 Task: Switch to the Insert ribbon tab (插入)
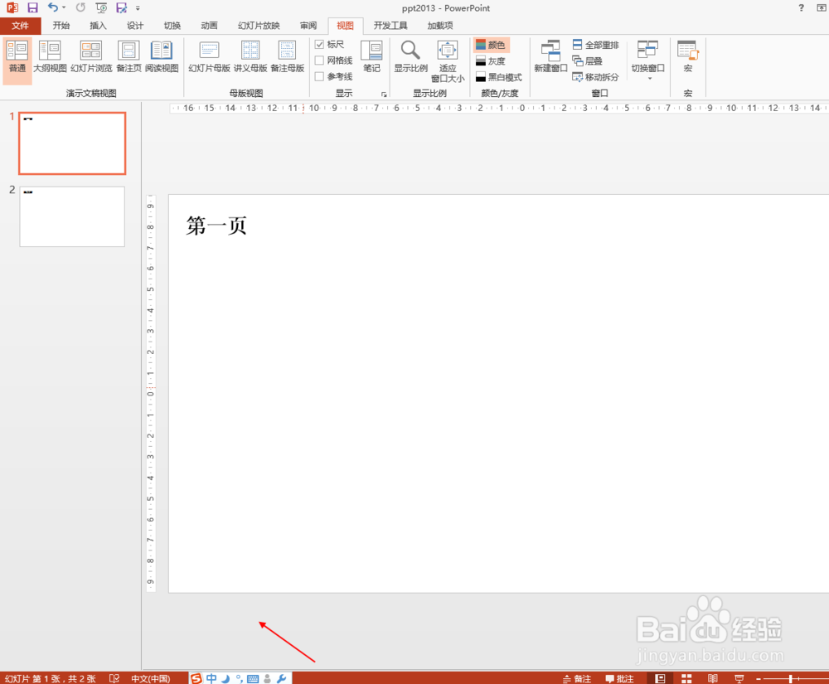tap(98, 25)
